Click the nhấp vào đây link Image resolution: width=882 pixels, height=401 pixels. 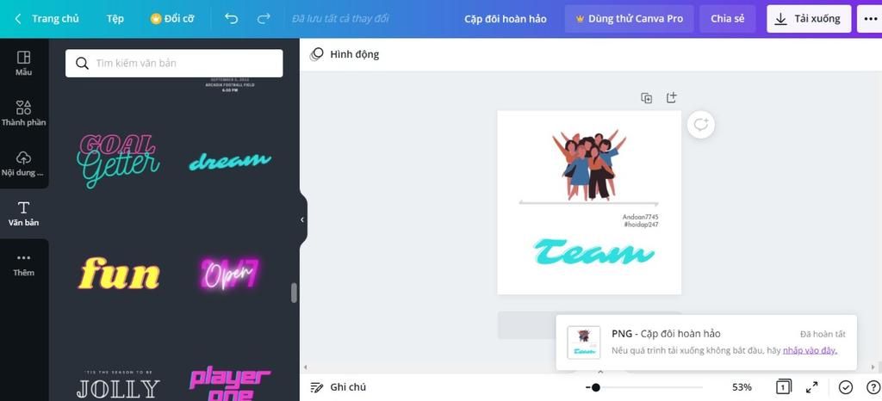tap(810, 350)
